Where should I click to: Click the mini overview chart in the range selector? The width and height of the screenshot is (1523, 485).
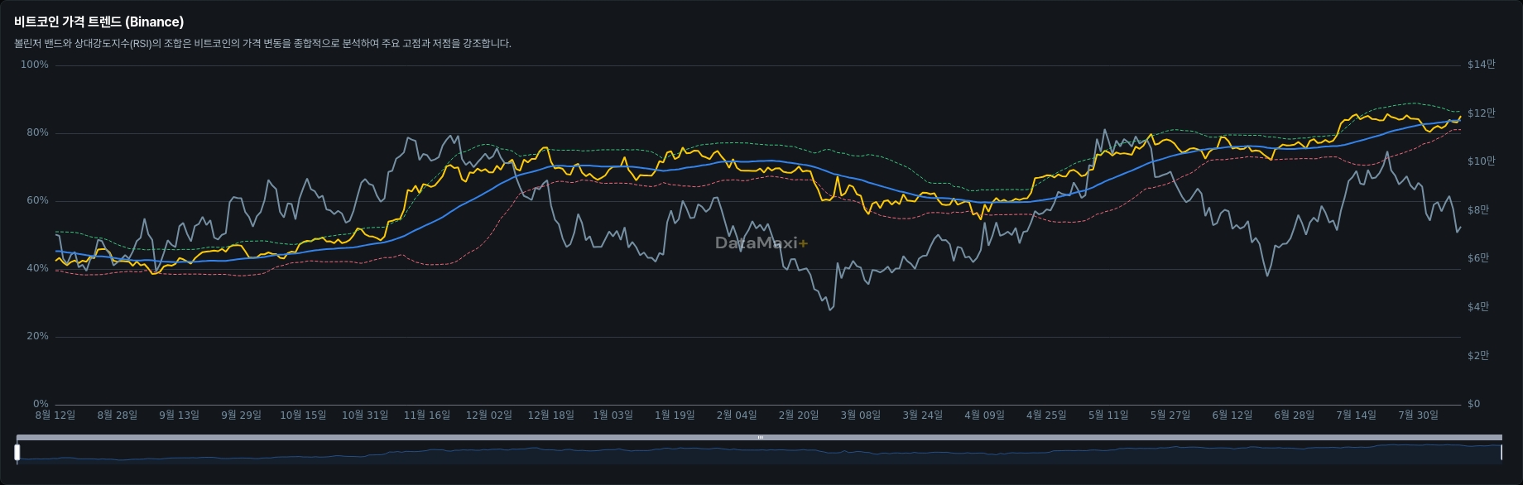coord(759,454)
